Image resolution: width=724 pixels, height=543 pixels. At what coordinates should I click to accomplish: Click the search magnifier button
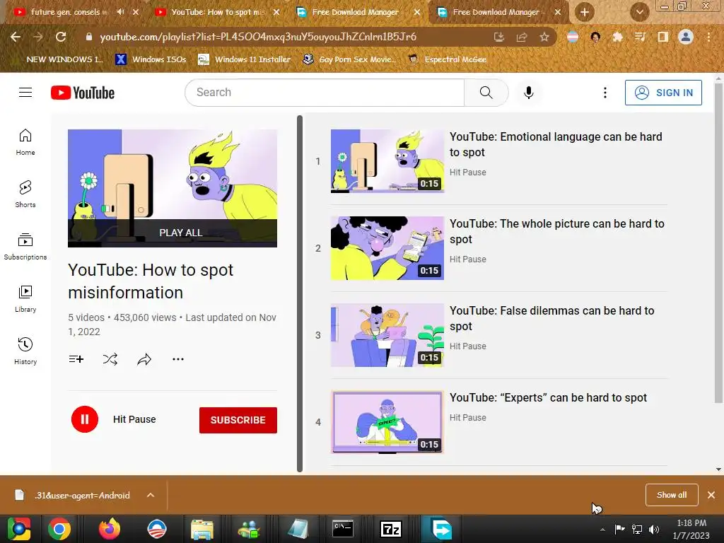click(486, 93)
